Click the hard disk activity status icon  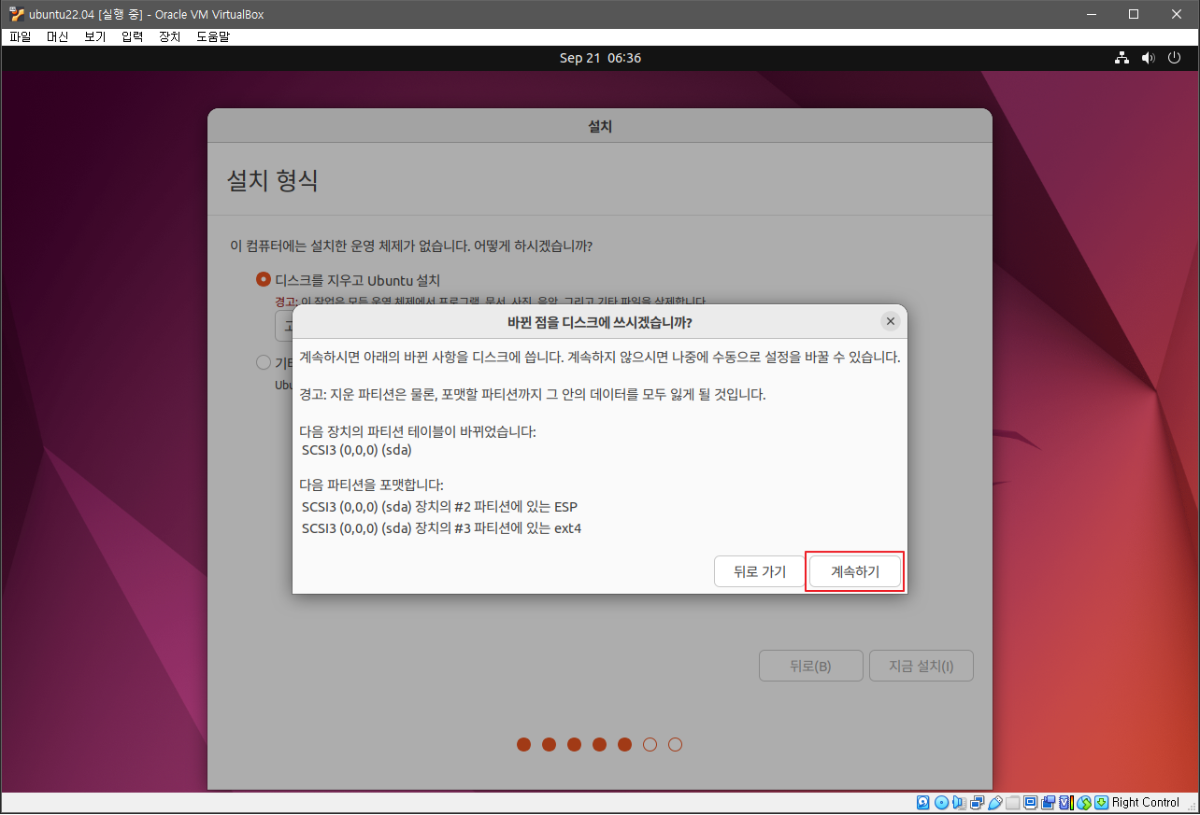point(923,803)
